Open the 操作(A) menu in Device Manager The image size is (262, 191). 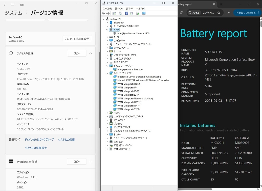point(119,9)
